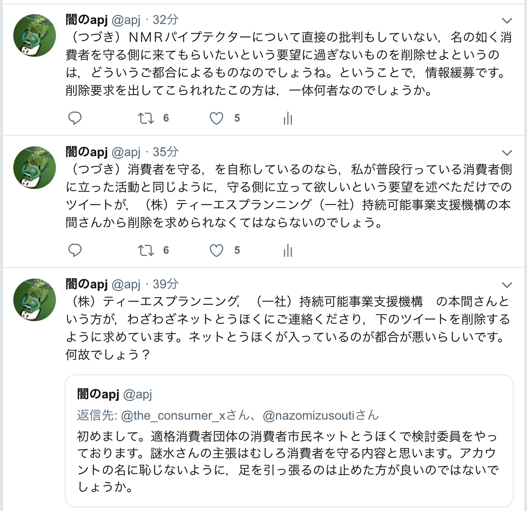Open more options for 32分 tweet
527x511 pixels.
coord(507,20)
